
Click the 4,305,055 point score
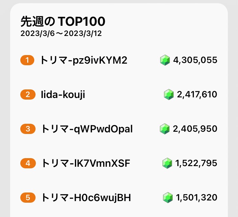[x=195, y=60]
